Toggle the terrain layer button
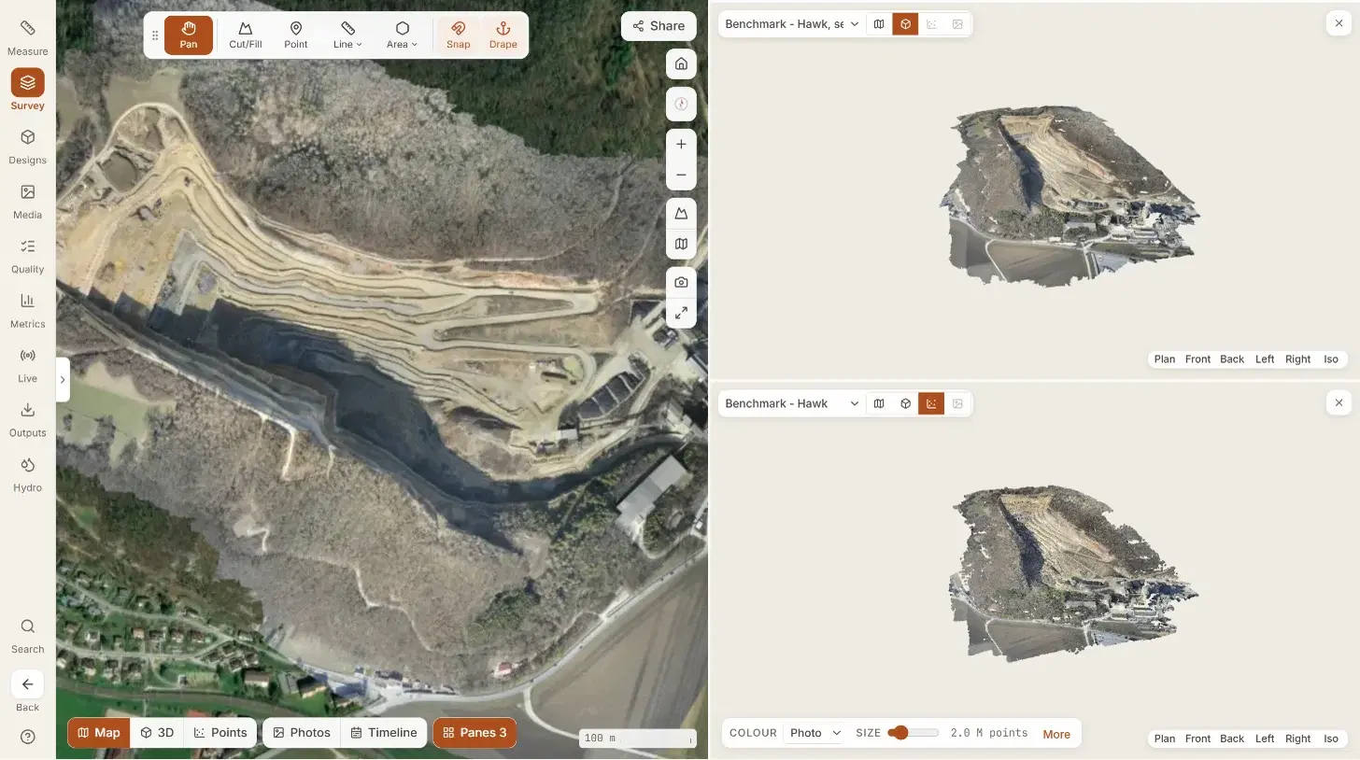 point(681,214)
